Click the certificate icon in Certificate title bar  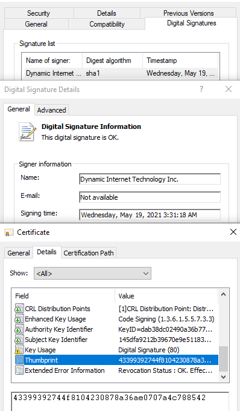pos(9,232)
